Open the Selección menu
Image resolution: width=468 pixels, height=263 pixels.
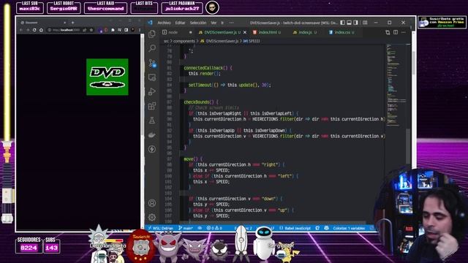point(198,23)
